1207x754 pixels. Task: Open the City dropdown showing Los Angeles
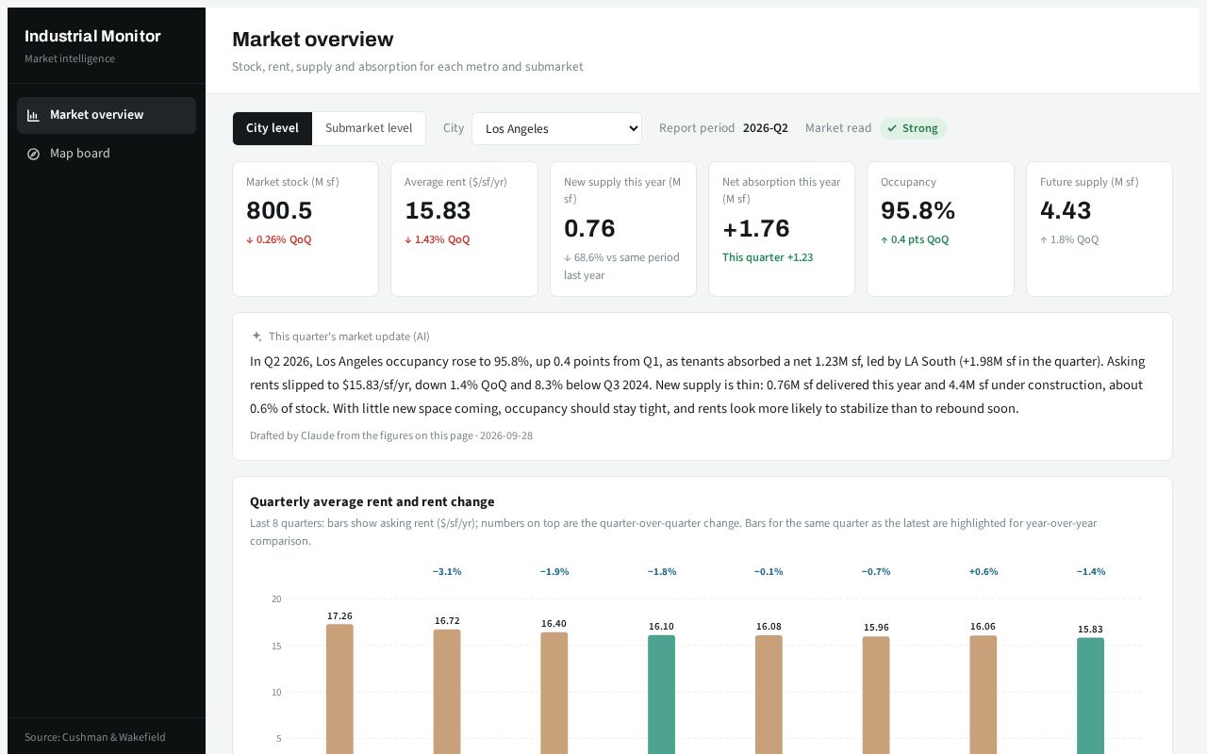[x=556, y=129]
